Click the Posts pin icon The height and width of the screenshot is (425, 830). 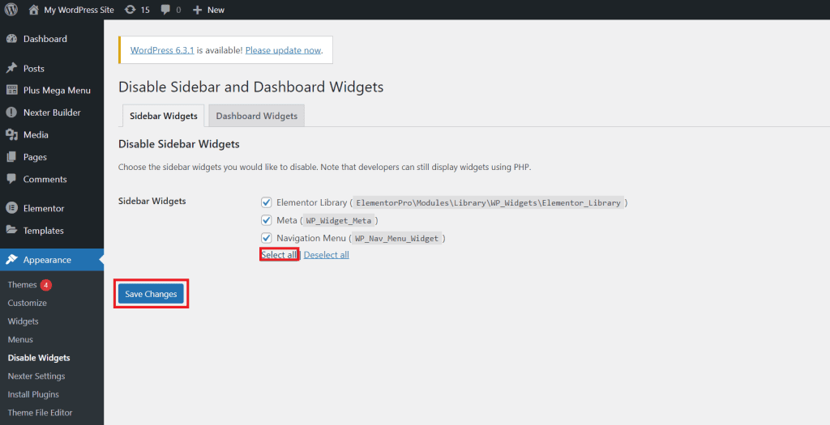click(x=11, y=68)
